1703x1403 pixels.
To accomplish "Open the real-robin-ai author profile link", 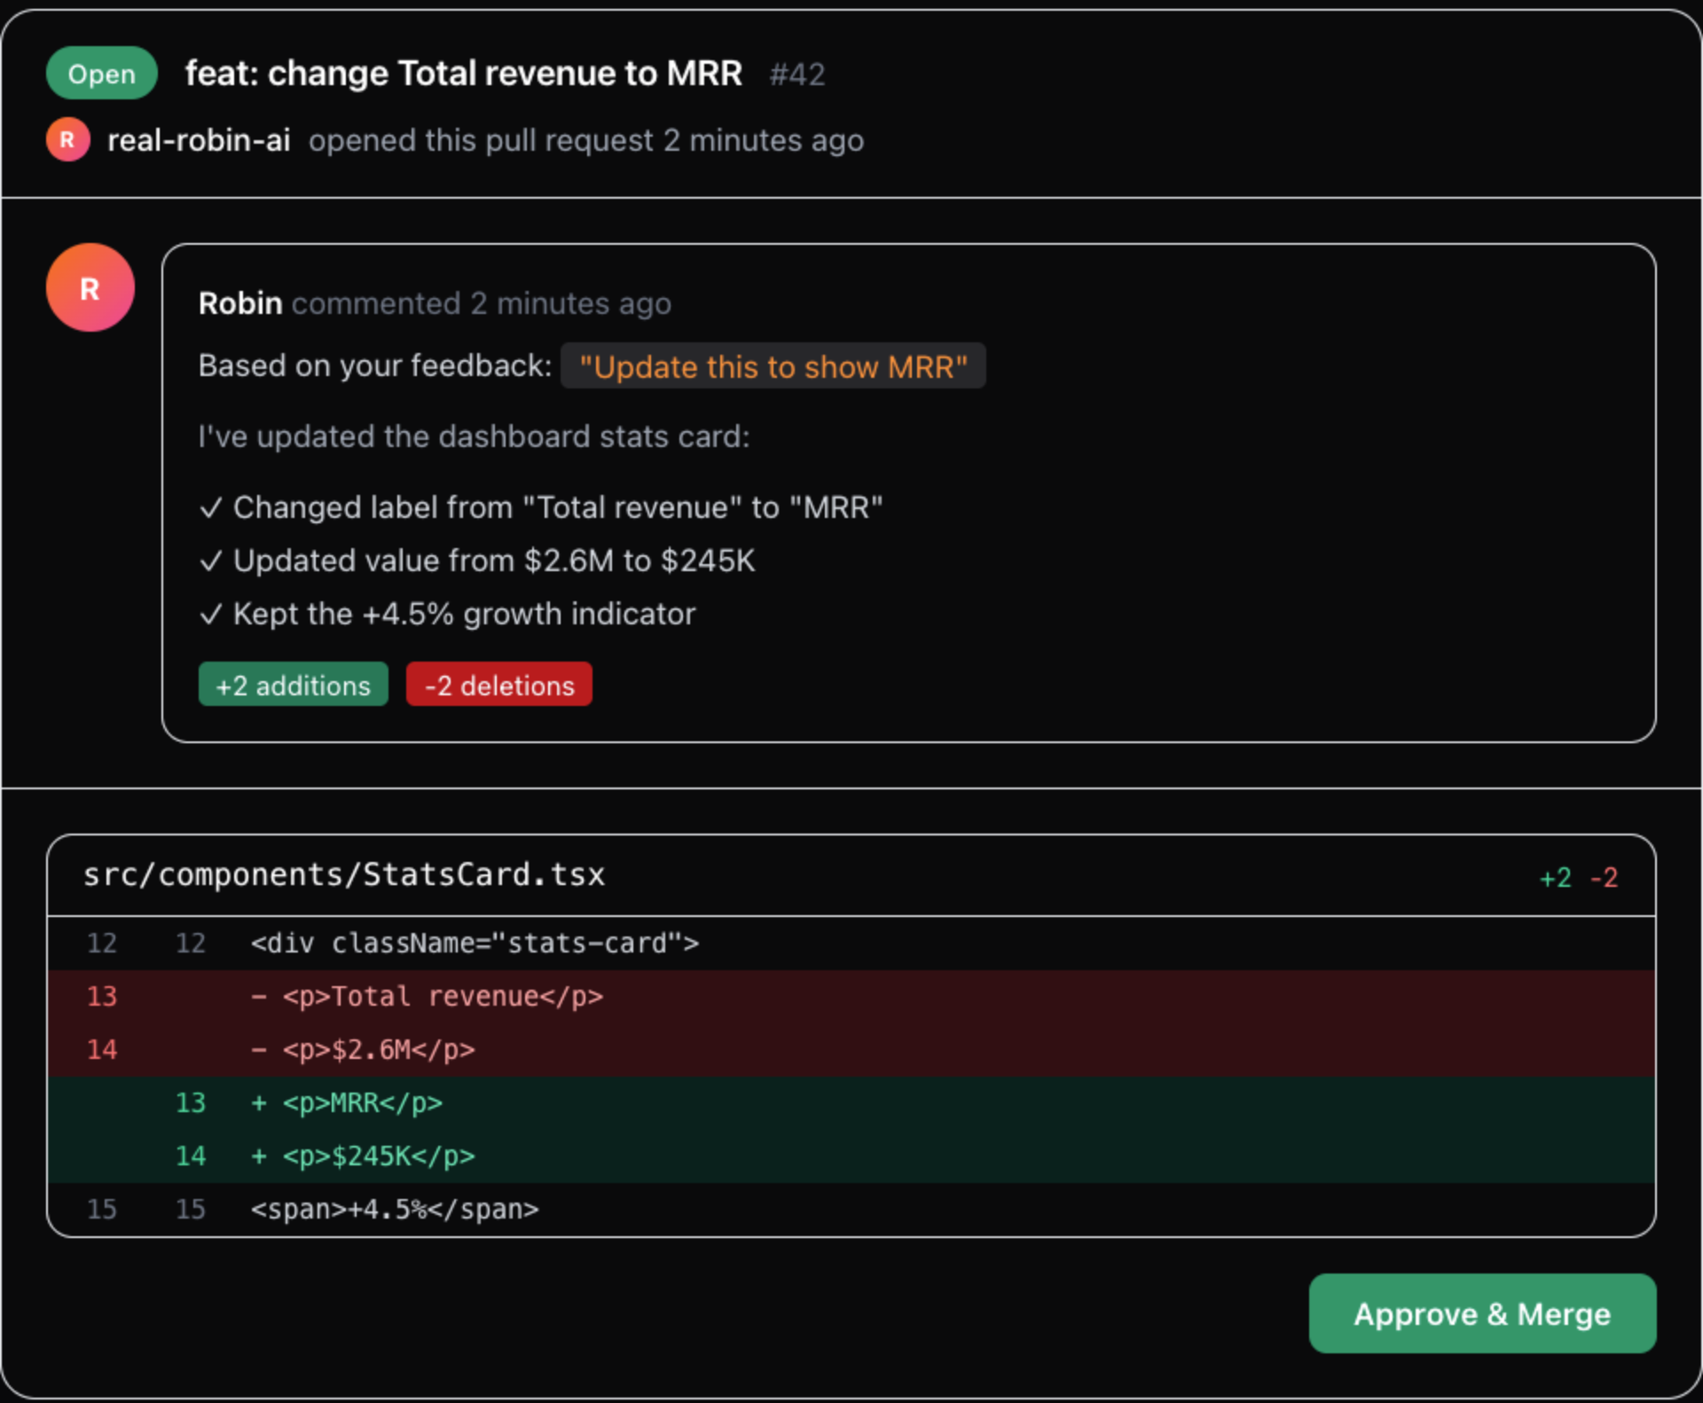I will [199, 140].
